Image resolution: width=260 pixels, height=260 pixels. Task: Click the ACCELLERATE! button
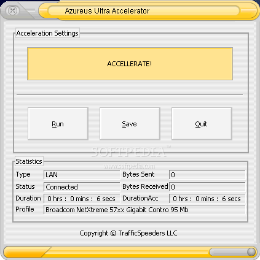(130, 64)
